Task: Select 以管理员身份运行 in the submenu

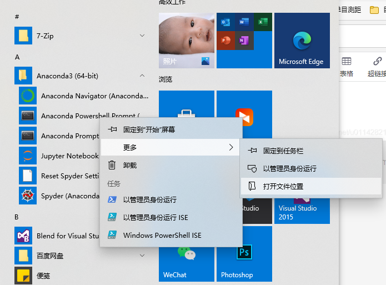Action: click(x=311, y=168)
